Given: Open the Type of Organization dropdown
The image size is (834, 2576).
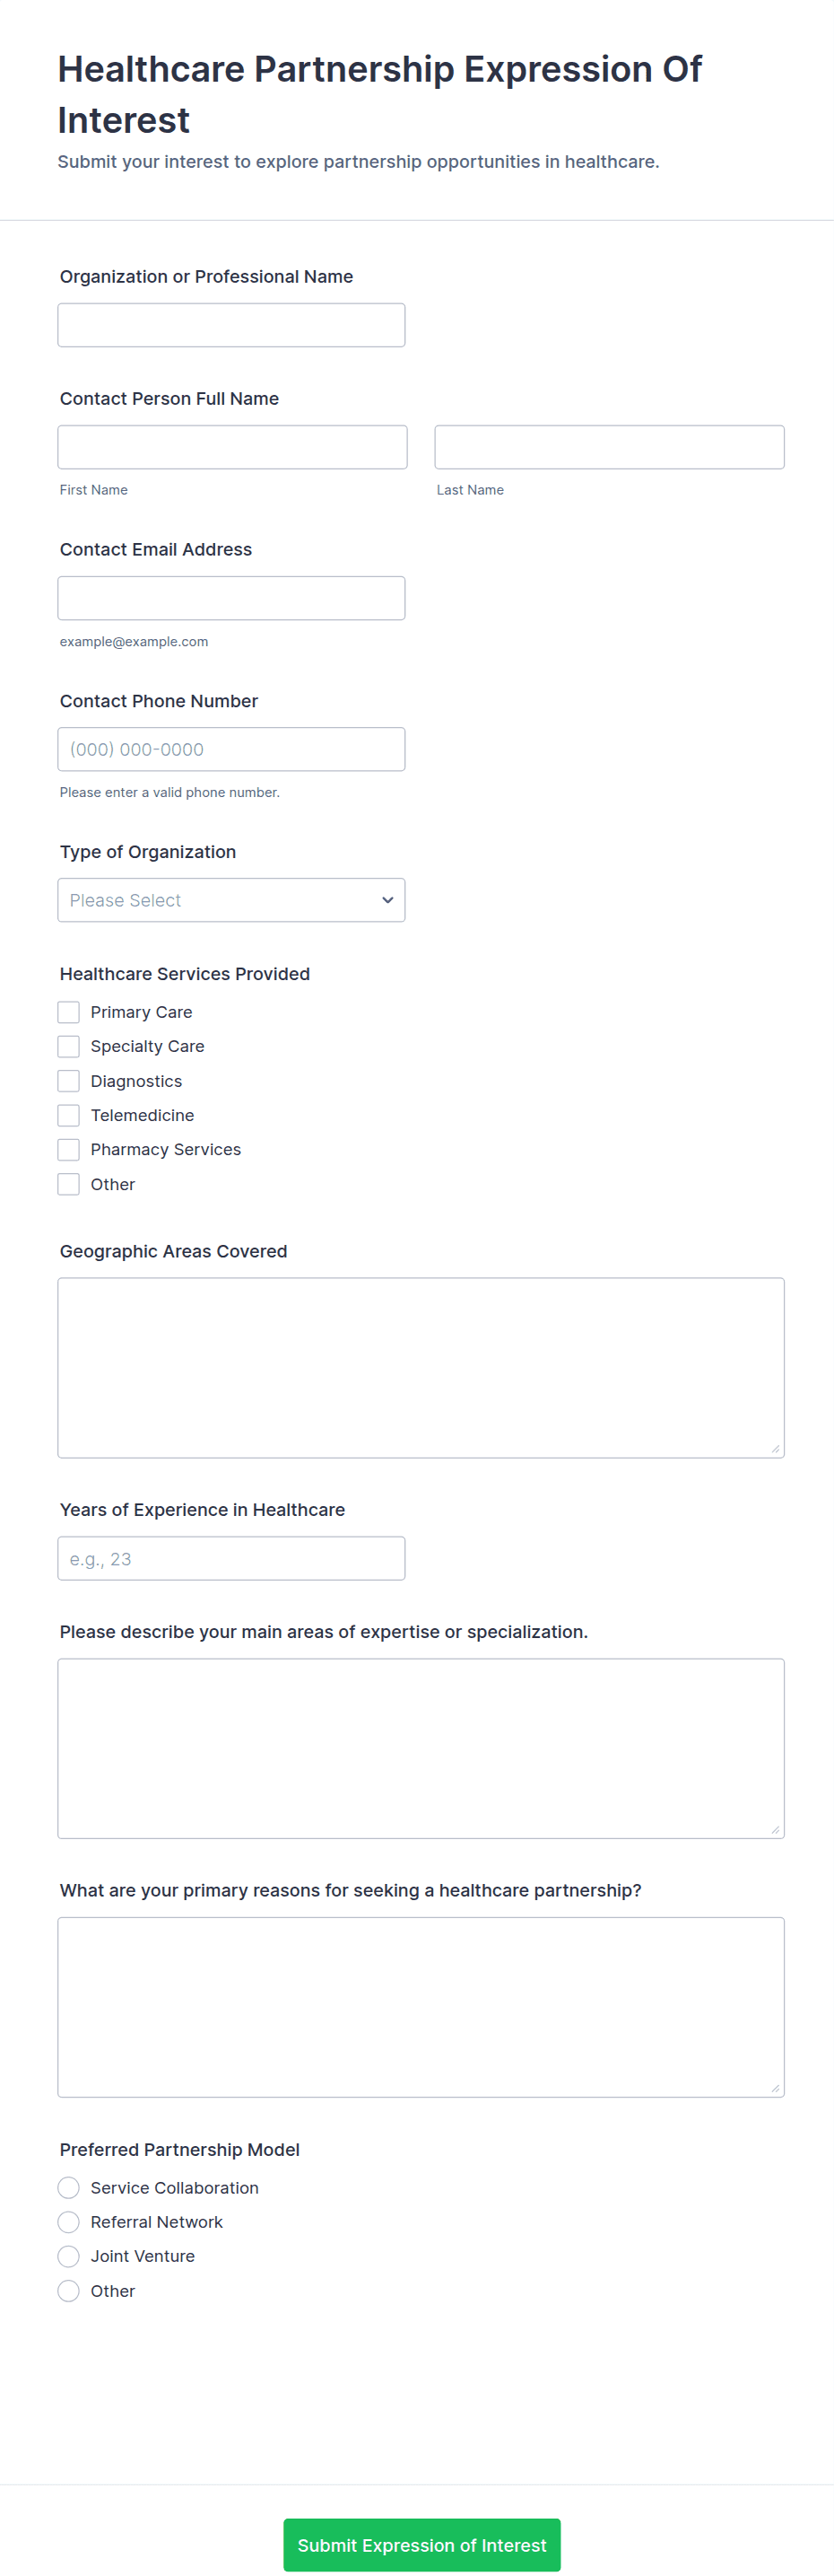Looking at the screenshot, I should pos(230,900).
